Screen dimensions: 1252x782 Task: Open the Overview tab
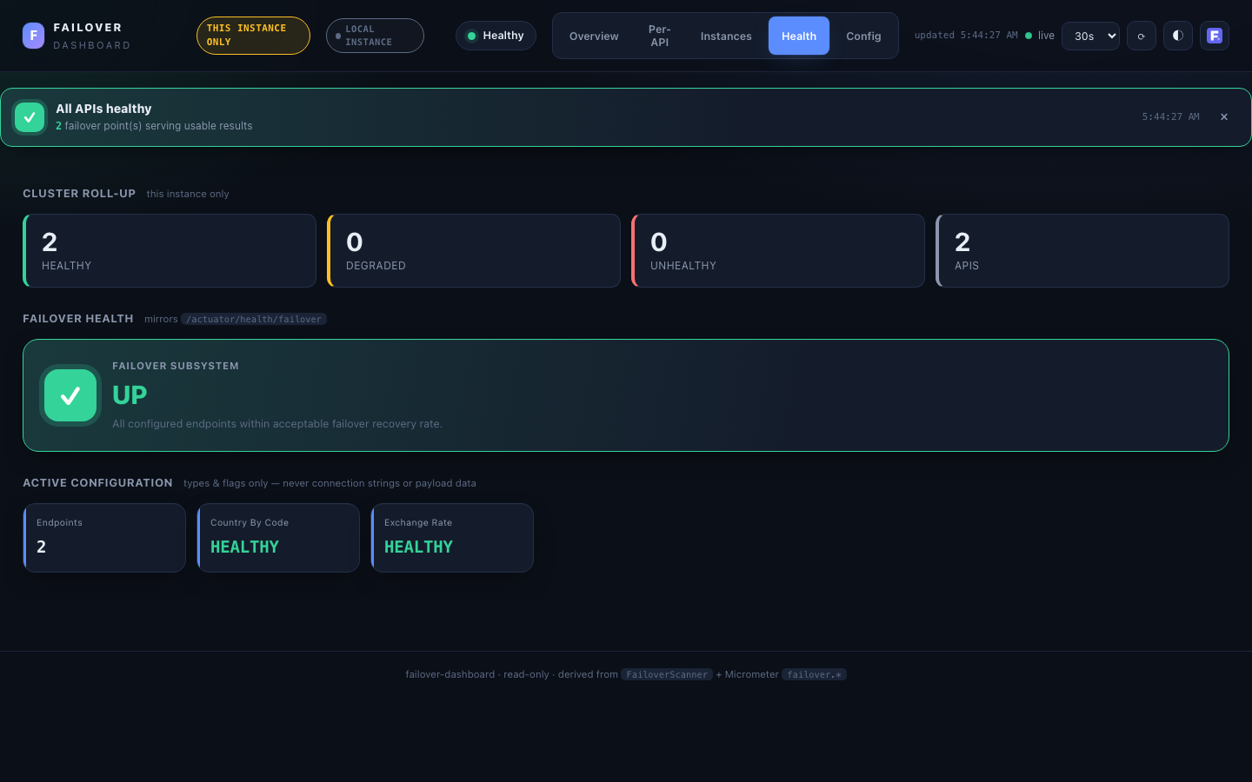coord(594,36)
